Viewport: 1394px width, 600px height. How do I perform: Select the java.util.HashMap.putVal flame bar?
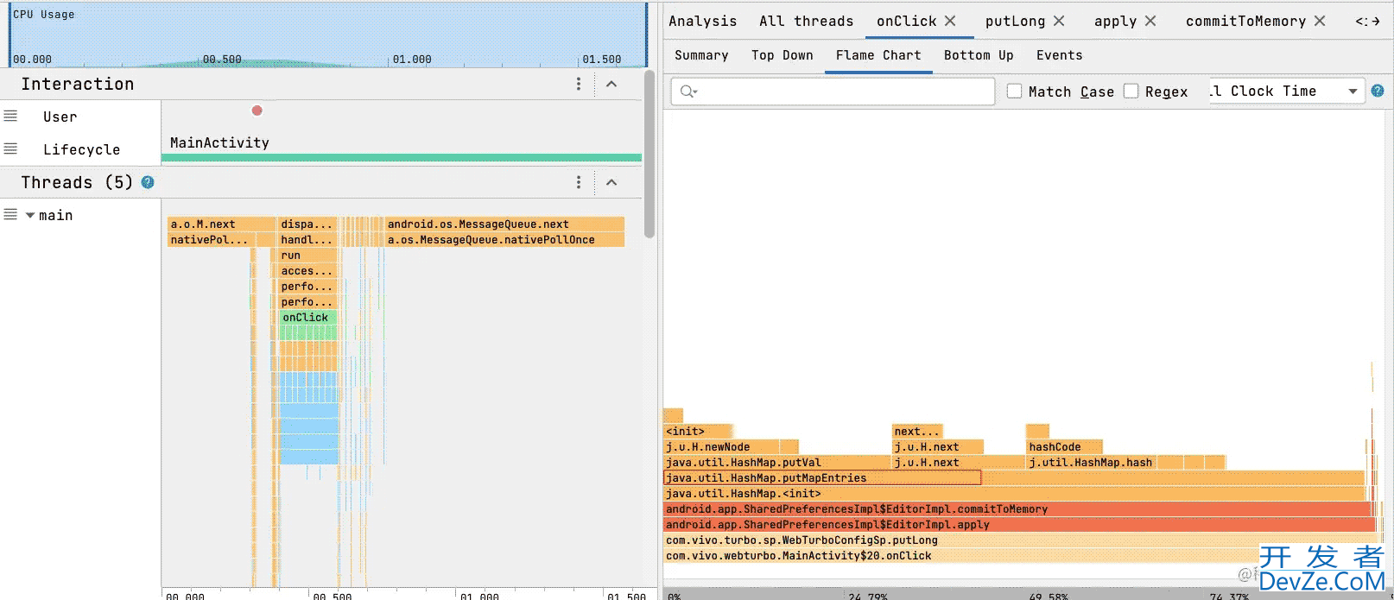pyautogui.click(x=776, y=463)
